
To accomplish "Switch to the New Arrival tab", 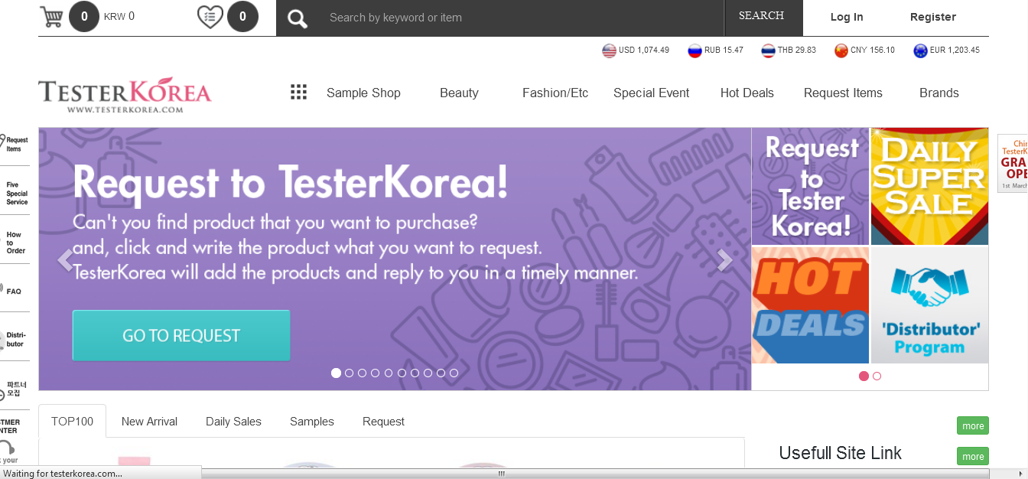I will coord(149,422).
